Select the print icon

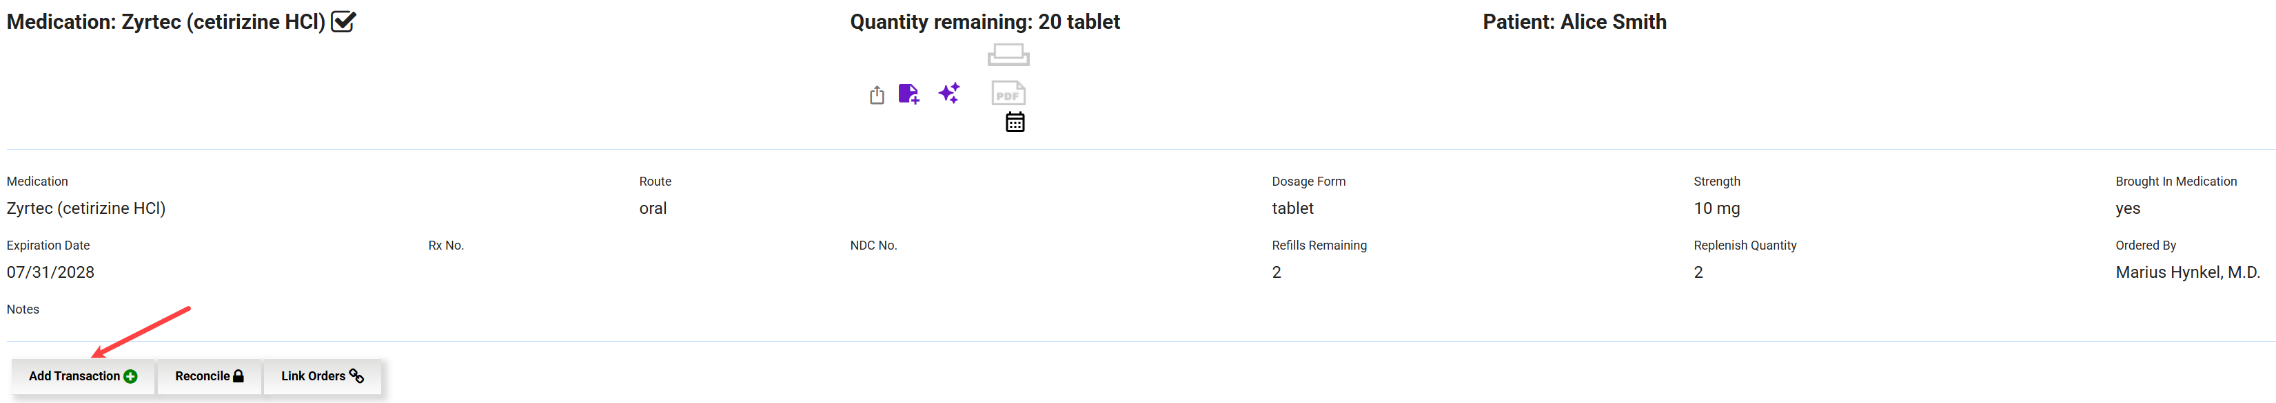point(1009,55)
